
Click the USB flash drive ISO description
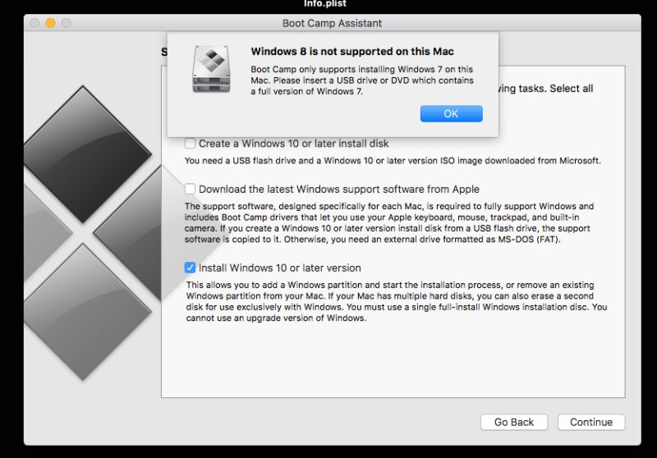(393, 161)
